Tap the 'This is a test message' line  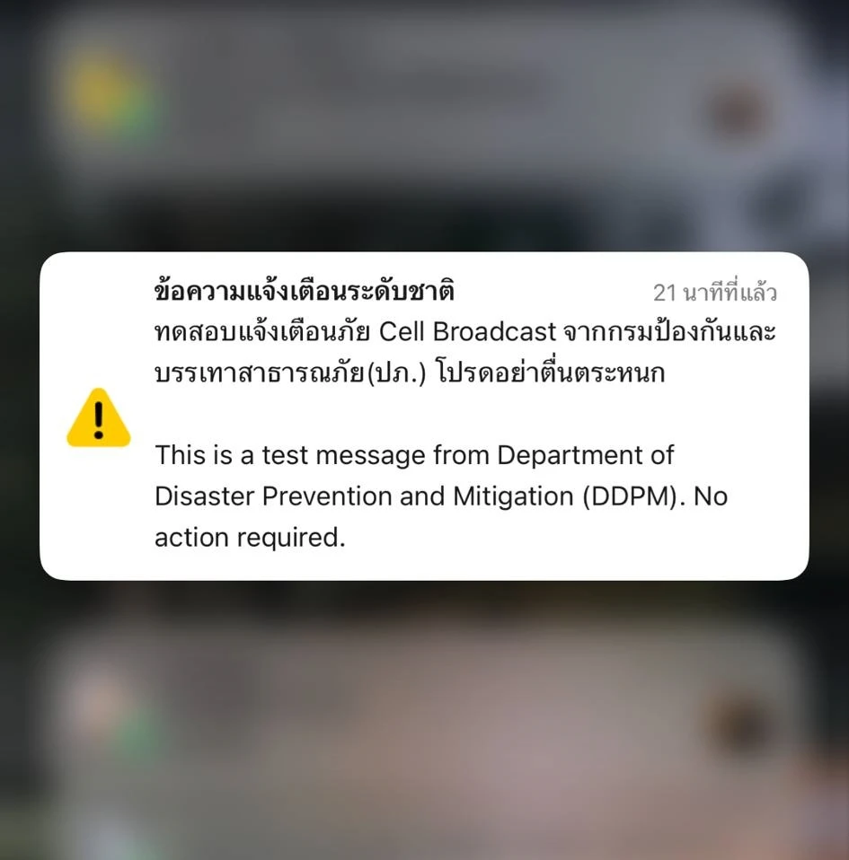pos(414,455)
